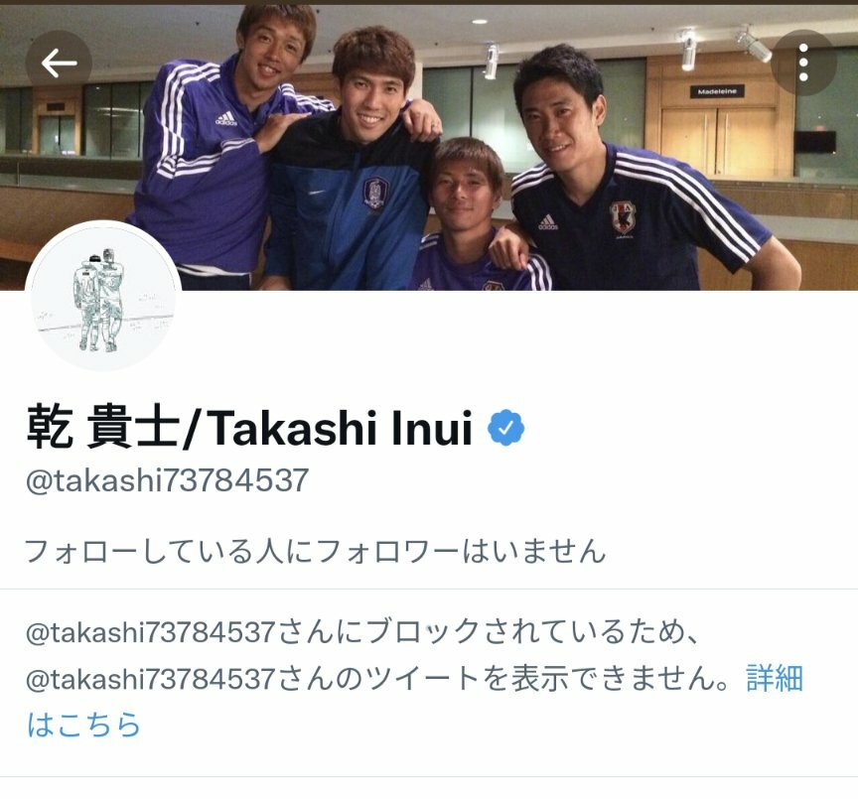Image resolution: width=858 pixels, height=799 pixels.
Task: Click the second @takashi73784537 mention before さんのツイート
Action: pyautogui.click(x=150, y=679)
